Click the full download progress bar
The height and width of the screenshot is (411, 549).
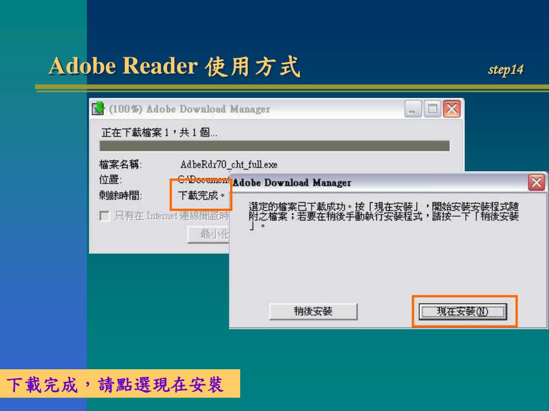click(274, 146)
